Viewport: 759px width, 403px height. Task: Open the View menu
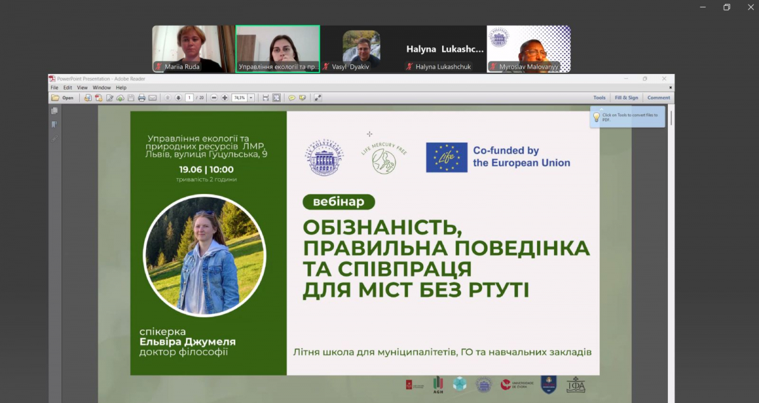click(82, 88)
